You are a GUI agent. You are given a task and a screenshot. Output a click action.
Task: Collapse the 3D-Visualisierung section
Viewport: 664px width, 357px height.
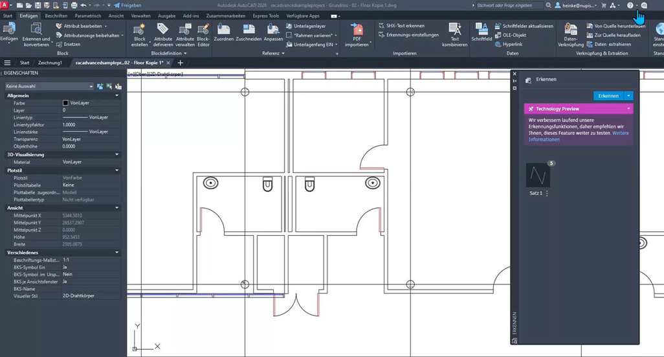click(117, 155)
